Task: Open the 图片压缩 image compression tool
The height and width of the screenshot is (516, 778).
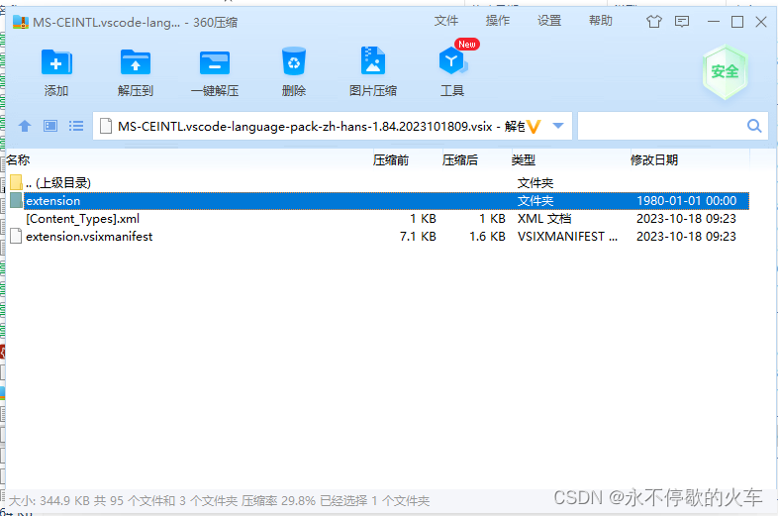Action: pos(372,60)
